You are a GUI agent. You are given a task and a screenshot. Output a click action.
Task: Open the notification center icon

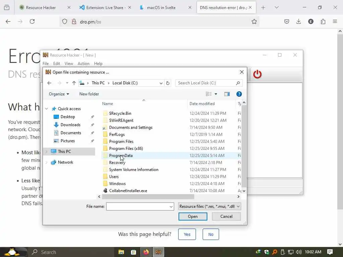(x=330, y=252)
